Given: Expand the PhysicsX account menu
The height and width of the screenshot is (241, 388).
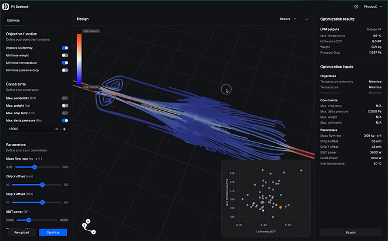Looking at the screenshot, I should 373,6.
